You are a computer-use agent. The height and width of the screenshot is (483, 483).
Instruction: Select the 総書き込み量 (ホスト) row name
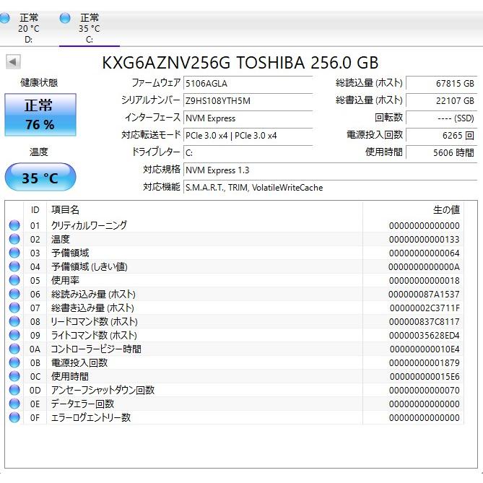92,308
